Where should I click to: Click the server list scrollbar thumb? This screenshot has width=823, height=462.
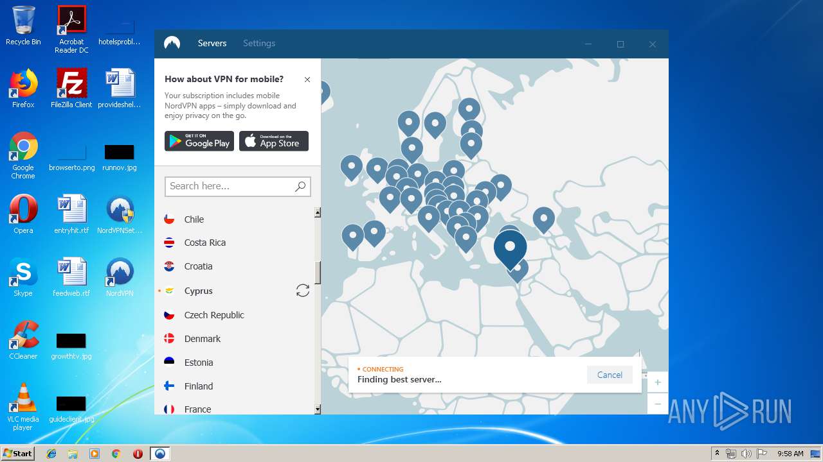point(318,272)
